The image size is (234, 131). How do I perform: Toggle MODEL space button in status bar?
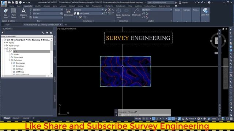click(x=138, y=119)
